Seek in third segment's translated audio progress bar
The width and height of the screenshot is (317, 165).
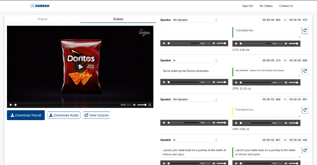255,123
